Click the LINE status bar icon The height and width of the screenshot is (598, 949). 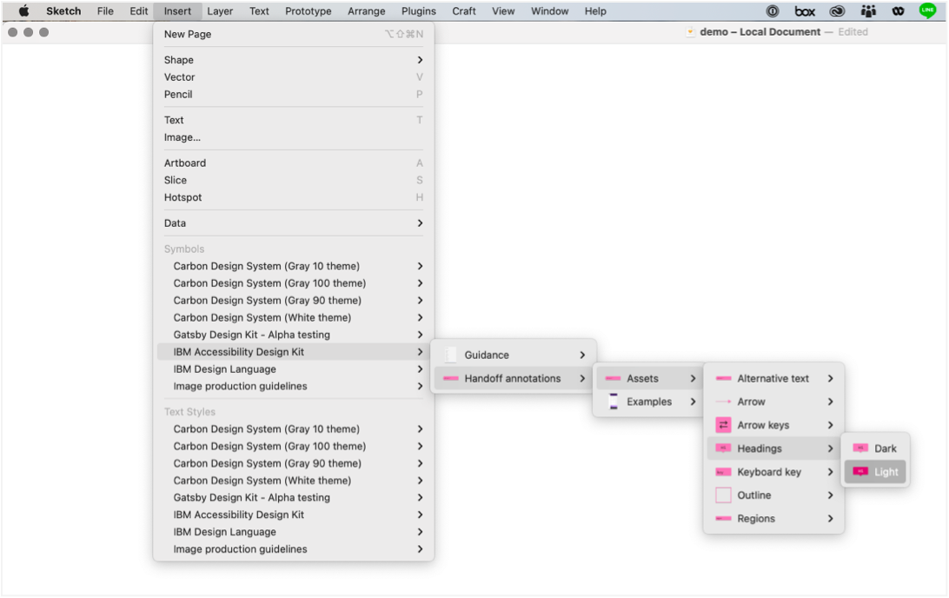click(x=927, y=11)
